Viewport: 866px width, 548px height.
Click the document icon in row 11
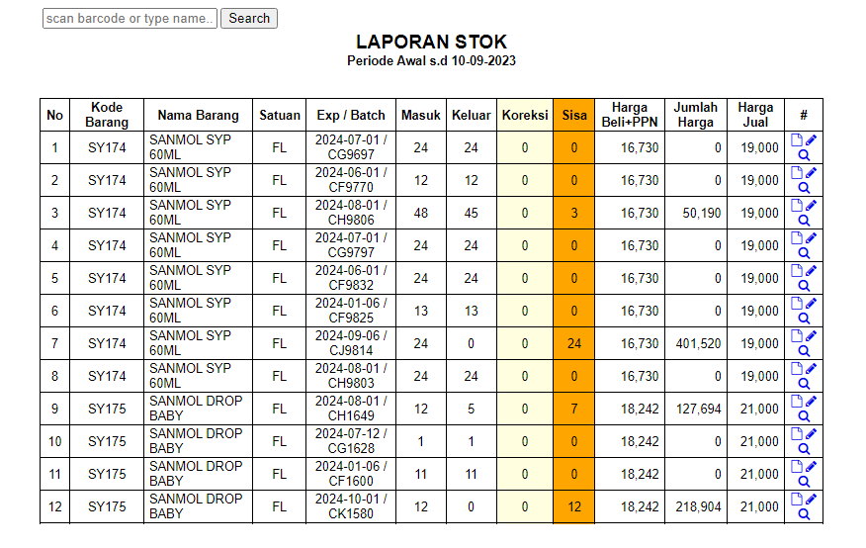point(797,467)
